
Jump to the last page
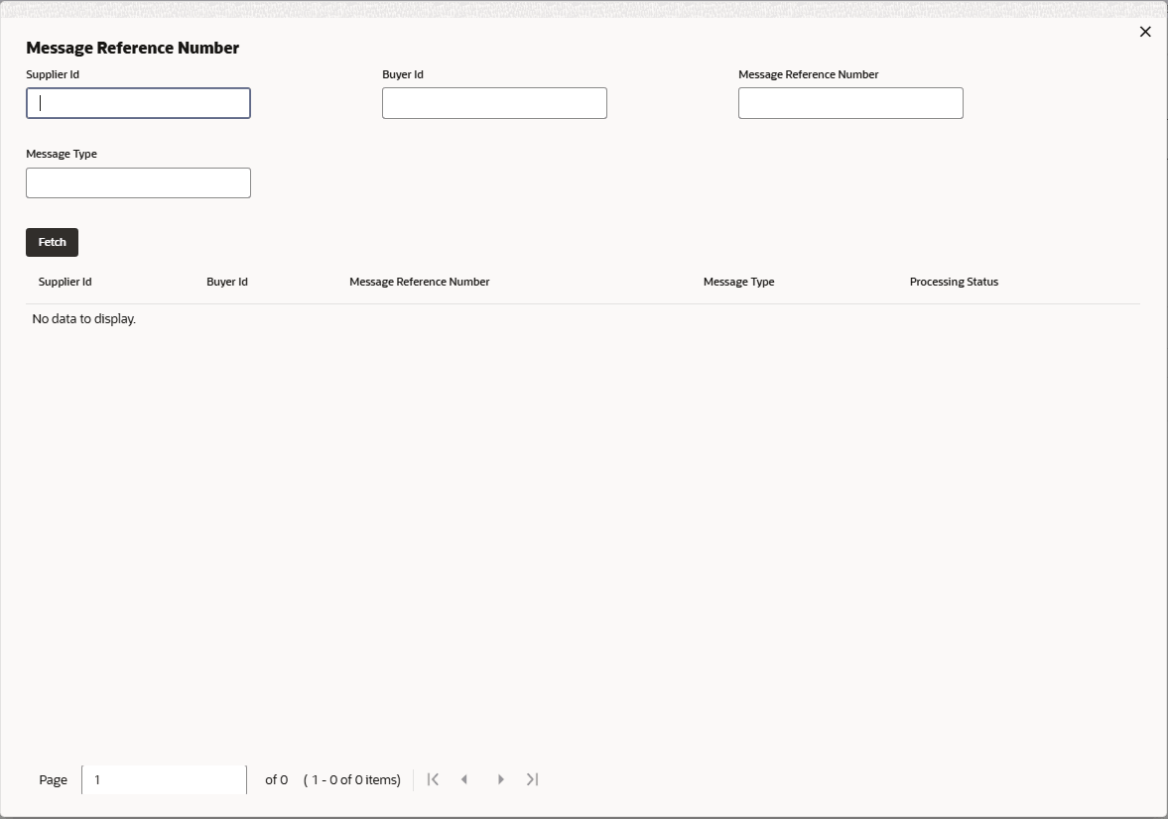pyautogui.click(x=532, y=779)
